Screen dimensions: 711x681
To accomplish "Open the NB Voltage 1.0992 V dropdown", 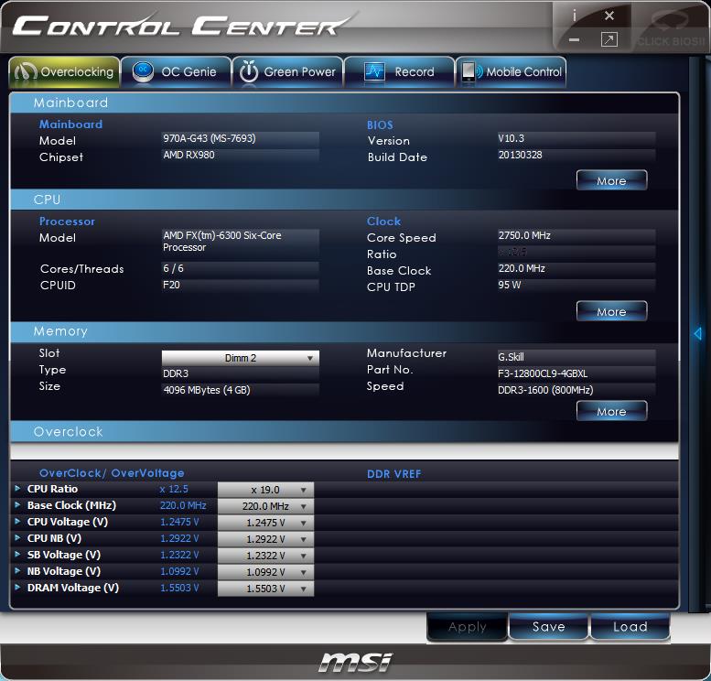I will coord(265,572).
